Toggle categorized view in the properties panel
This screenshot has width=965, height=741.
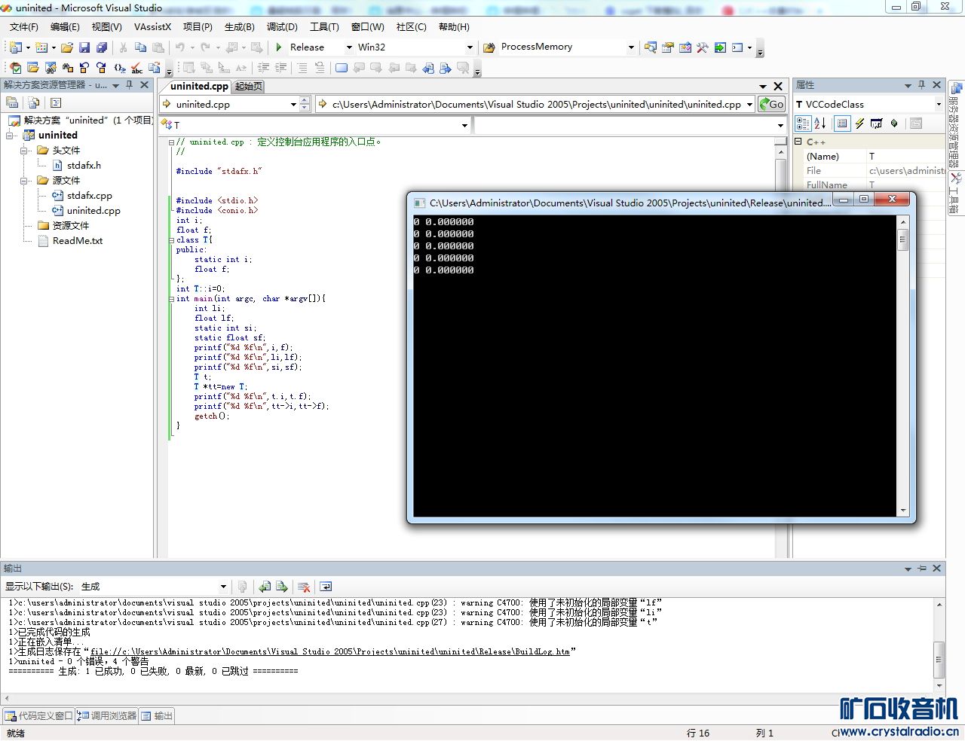803,123
